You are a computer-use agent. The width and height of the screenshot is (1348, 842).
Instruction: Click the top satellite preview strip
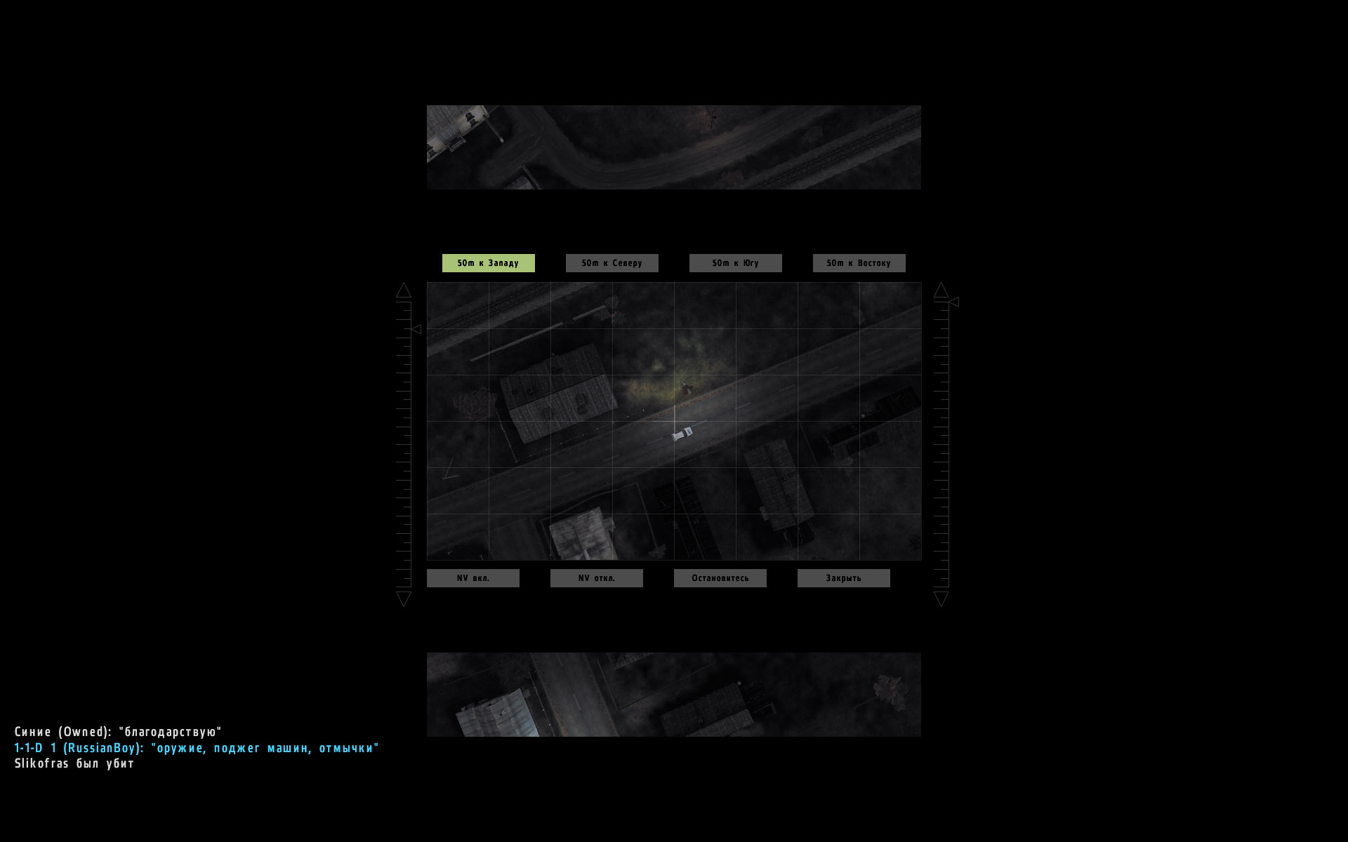coord(674,147)
